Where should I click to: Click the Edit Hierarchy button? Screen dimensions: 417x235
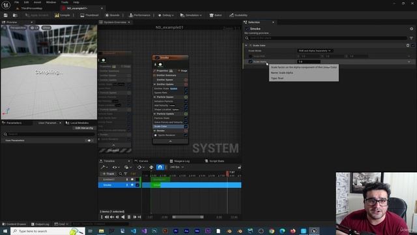pyautogui.click(x=84, y=128)
